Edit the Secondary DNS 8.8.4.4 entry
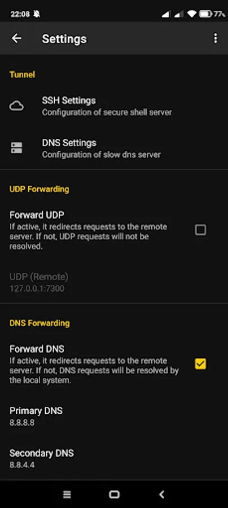The image size is (228, 508). 114,458
